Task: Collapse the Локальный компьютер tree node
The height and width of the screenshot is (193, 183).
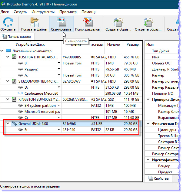Action: point(2,51)
